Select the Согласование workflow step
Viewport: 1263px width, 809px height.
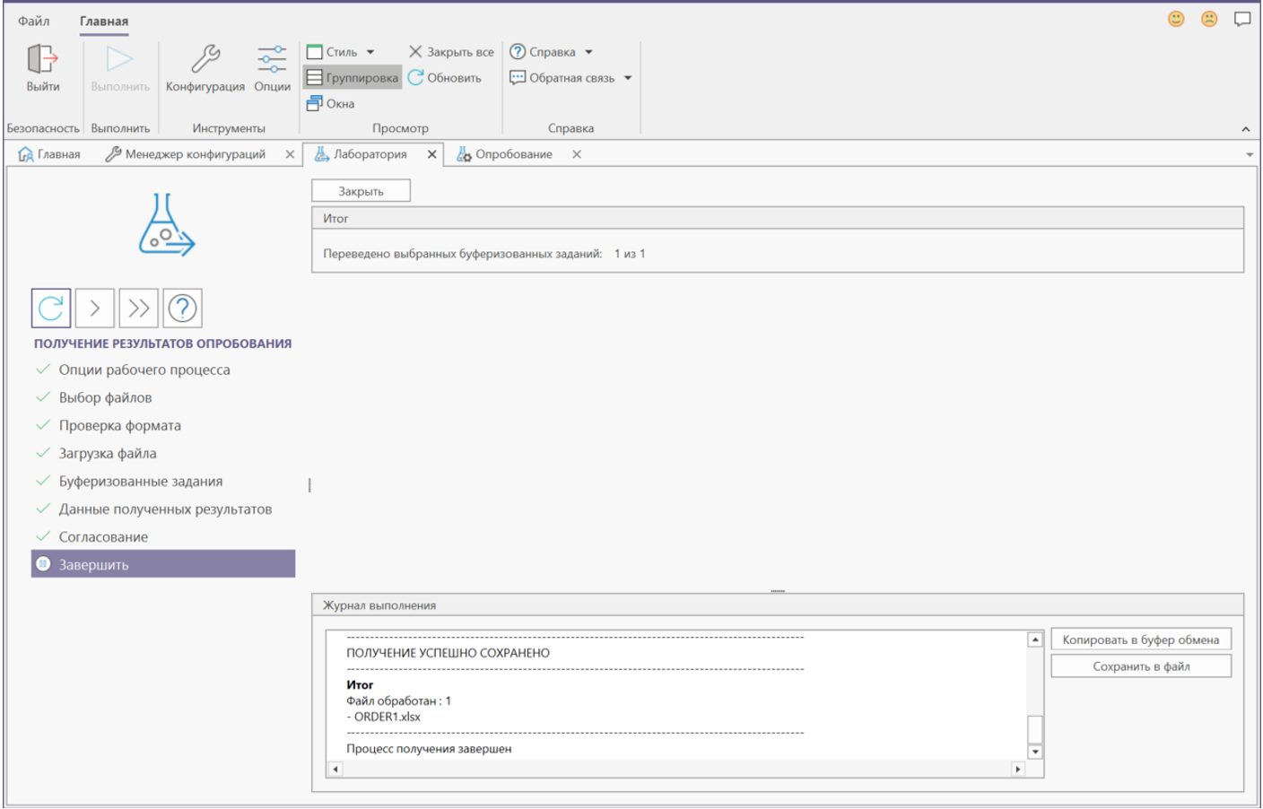tap(103, 537)
